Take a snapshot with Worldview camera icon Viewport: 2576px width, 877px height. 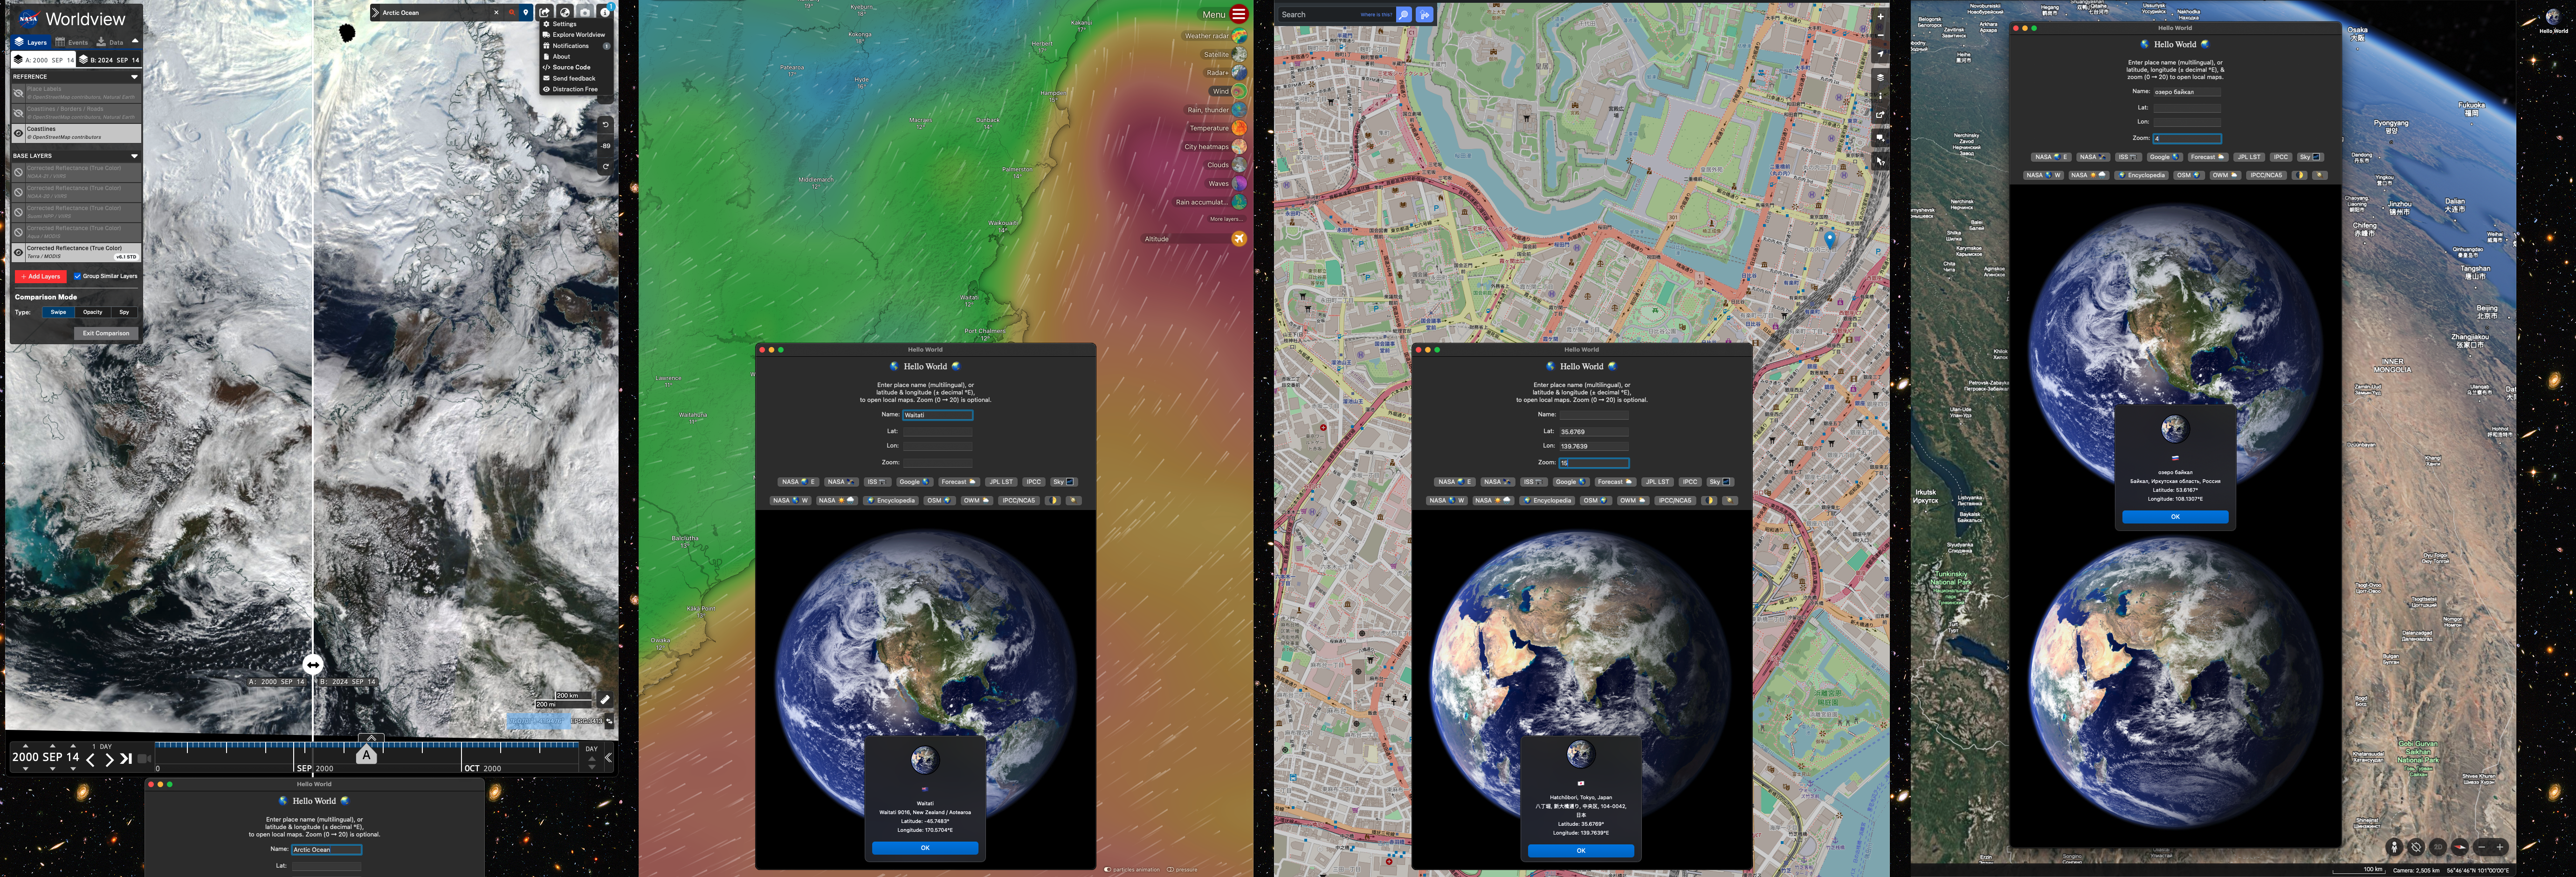585,13
